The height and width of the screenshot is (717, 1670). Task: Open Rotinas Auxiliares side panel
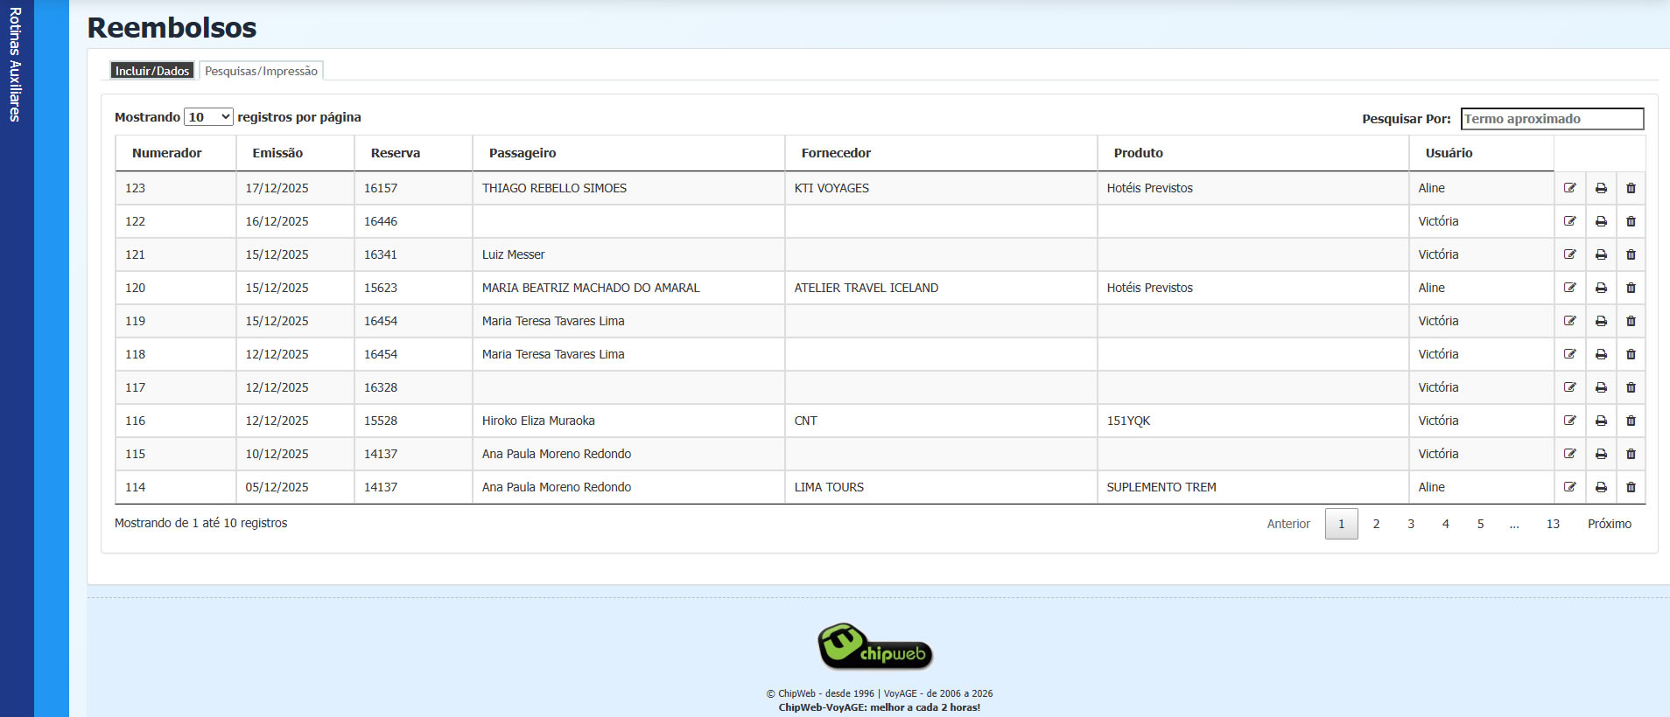coord(16,65)
